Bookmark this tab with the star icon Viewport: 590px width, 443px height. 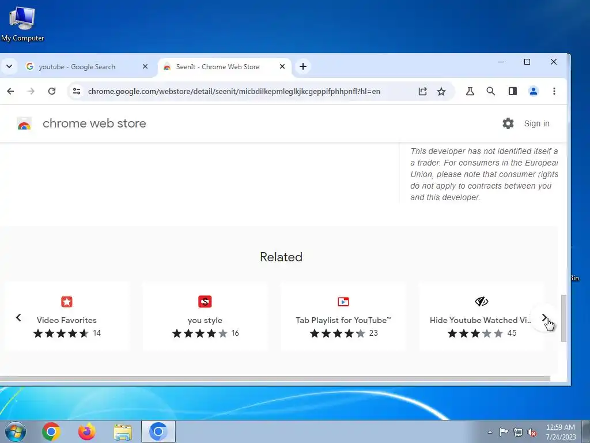tap(441, 91)
